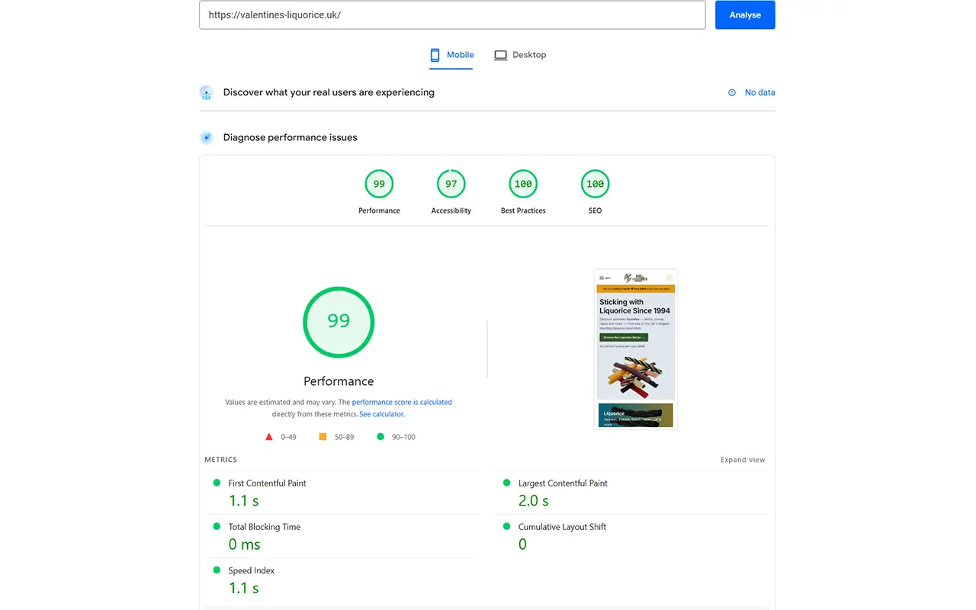Click the info icon next to No data
The image size is (976, 610).
(733, 92)
